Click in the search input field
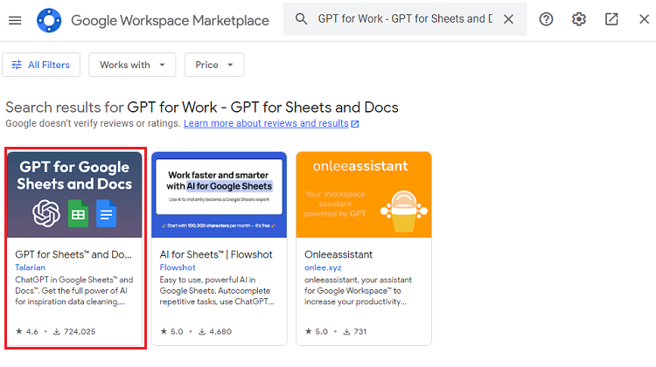 click(x=405, y=19)
